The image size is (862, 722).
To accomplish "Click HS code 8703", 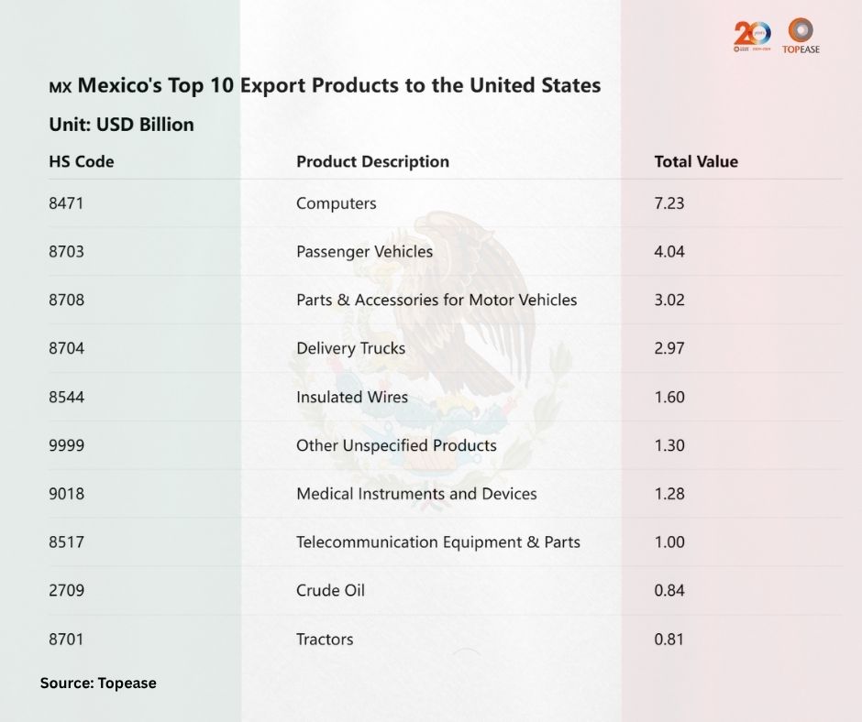I will click(67, 252).
